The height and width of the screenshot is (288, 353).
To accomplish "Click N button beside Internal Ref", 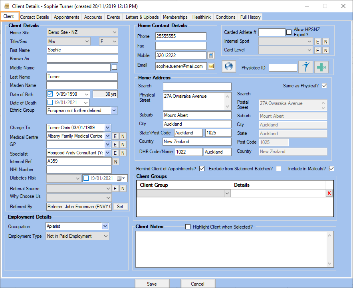I will tap(115, 162).
